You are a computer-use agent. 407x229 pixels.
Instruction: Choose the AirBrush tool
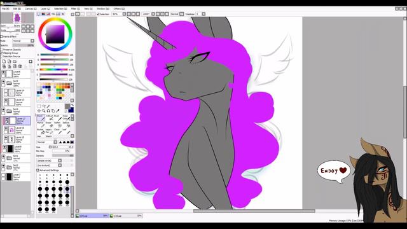point(49,118)
